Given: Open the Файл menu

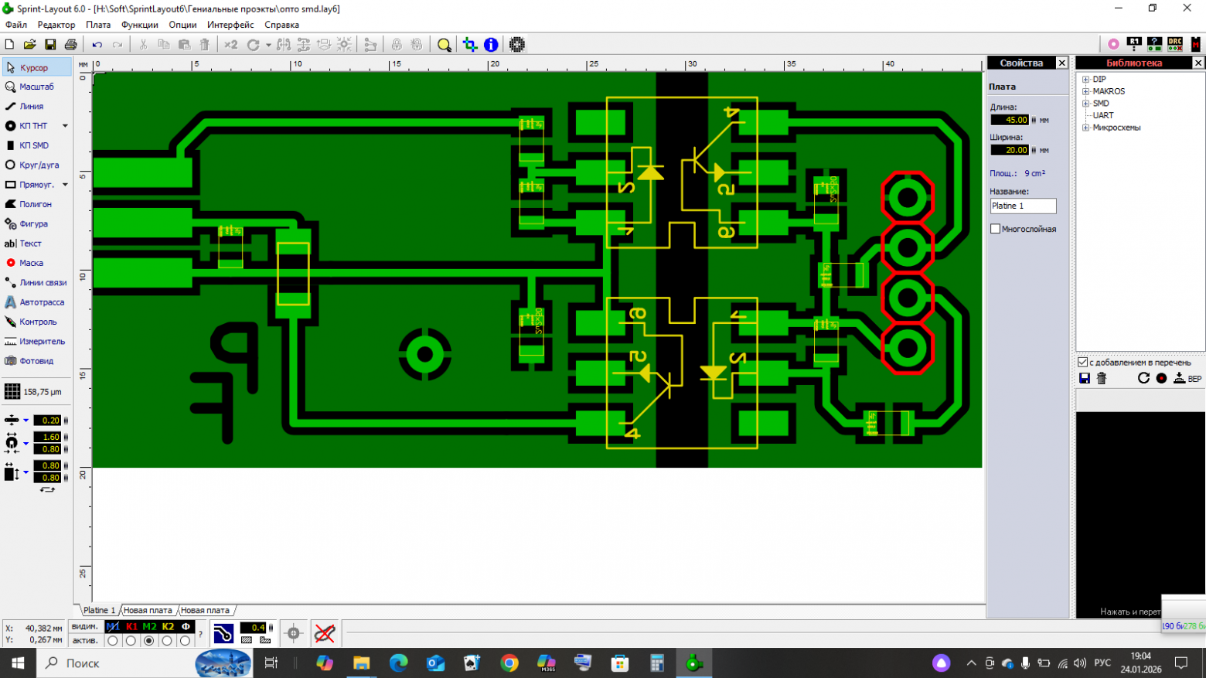Looking at the screenshot, I should 16,25.
